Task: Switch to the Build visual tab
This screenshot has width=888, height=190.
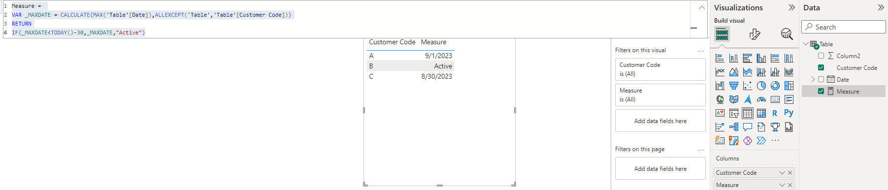Action: click(x=722, y=34)
